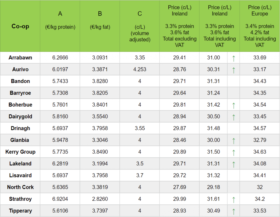Screen dimensions: 280x217
Task: Select the column A protein header cell
Action: tap(60, 20)
